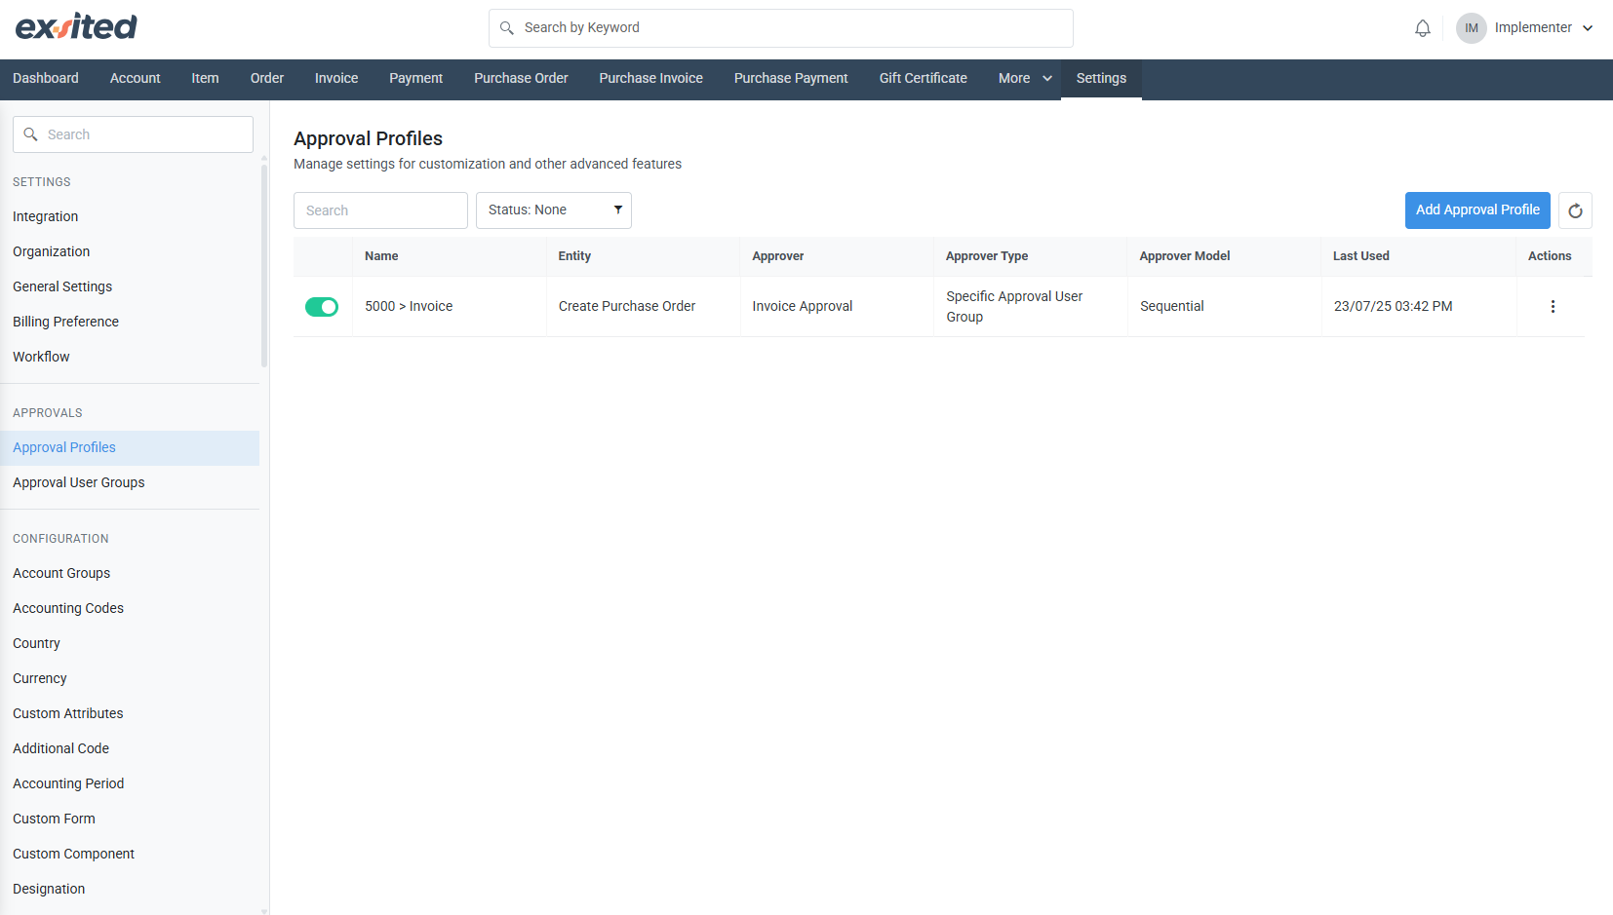The width and height of the screenshot is (1613, 915).
Task: Click the magnifier icon in keyword search
Action: (507, 28)
